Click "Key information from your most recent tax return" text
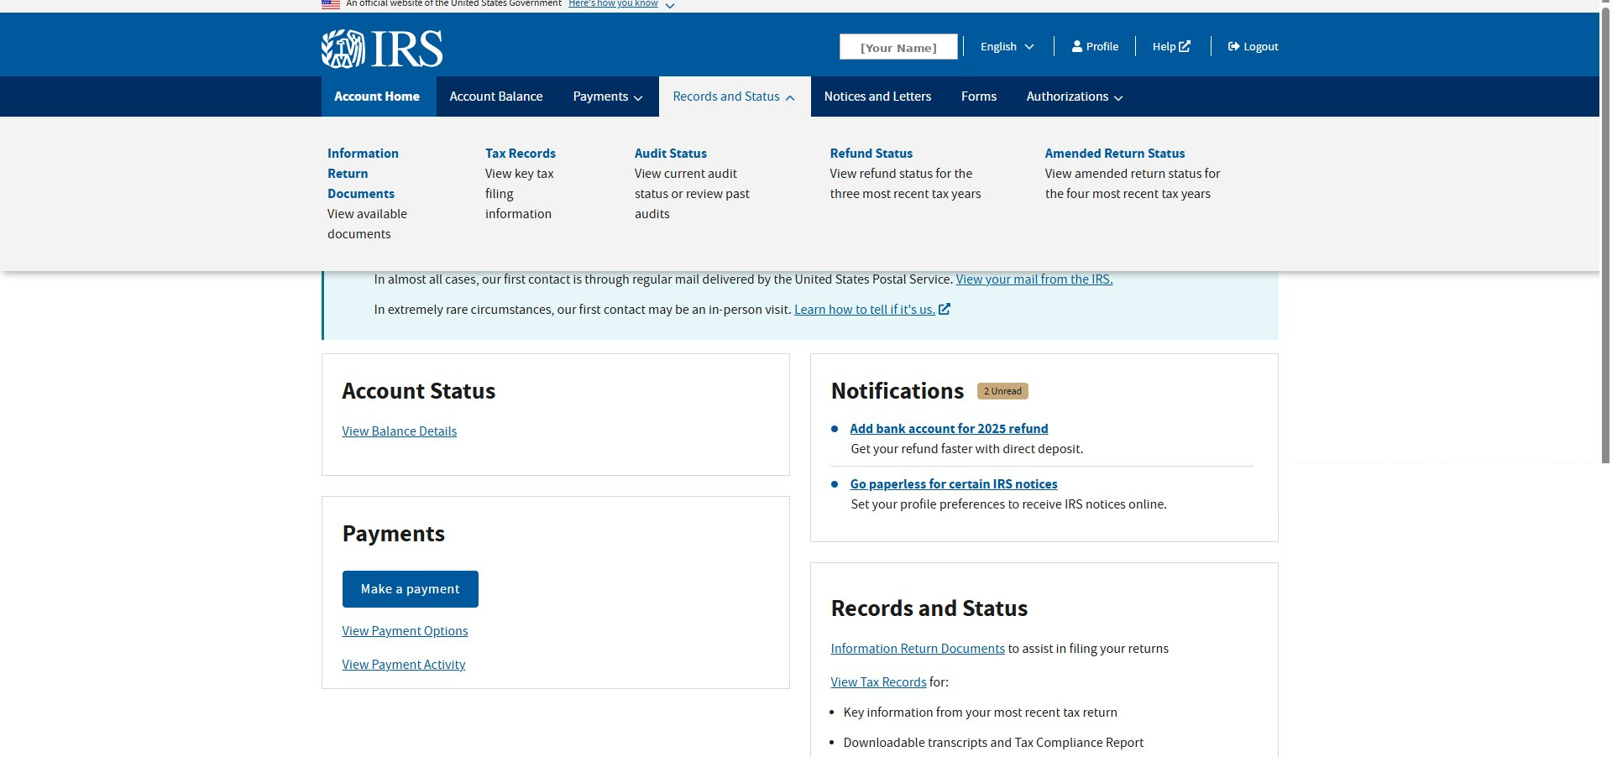The width and height of the screenshot is (1612, 757). pos(980,713)
